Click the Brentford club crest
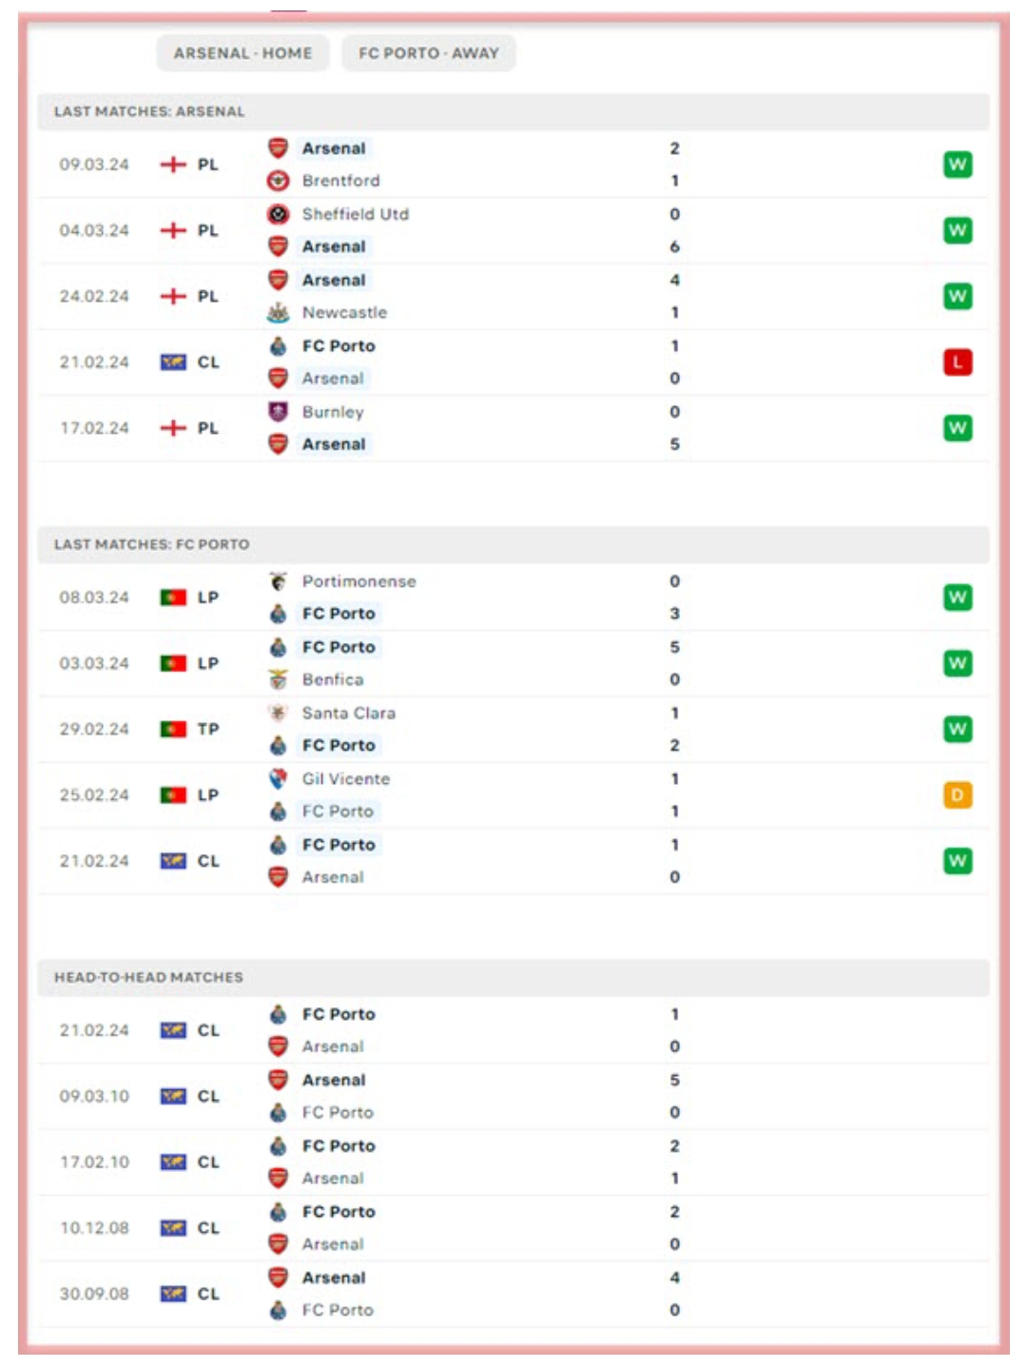The image size is (1027, 1367). point(278,181)
